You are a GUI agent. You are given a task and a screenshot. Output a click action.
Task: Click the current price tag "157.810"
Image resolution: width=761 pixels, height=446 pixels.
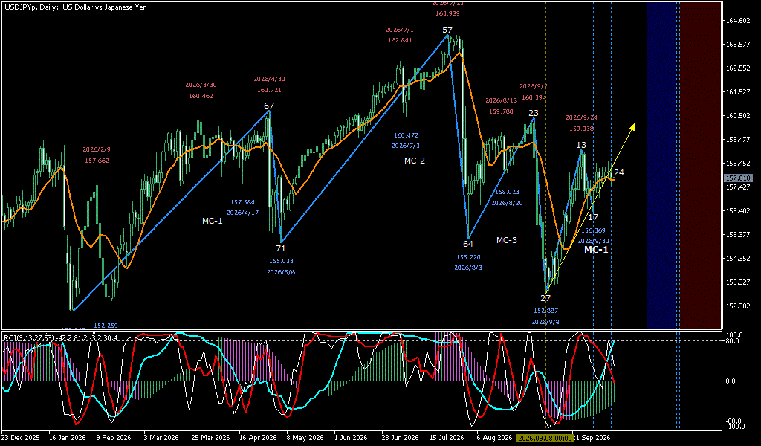click(x=738, y=178)
